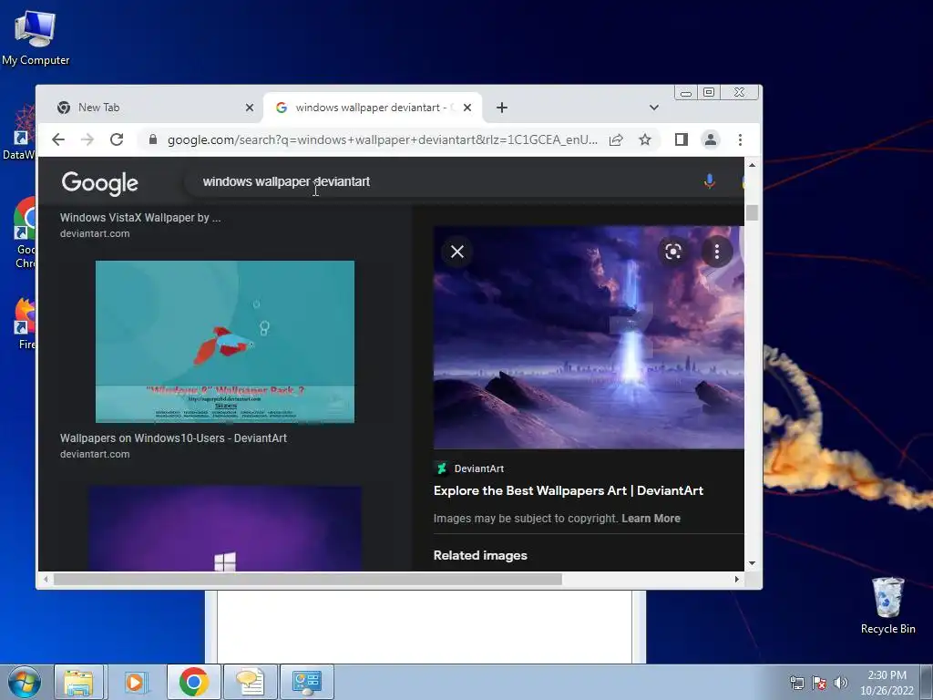
Task: Open the Chrome profile avatar
Action: point(711,139)
